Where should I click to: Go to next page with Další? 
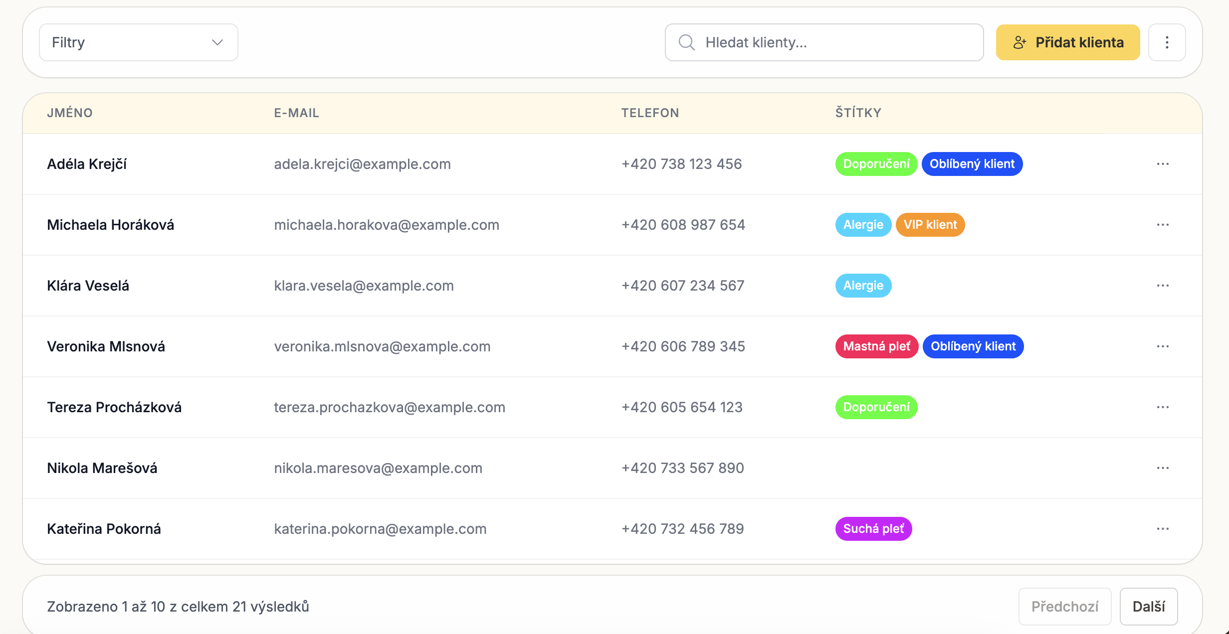pyautogui.click(x=1149, y=607)
